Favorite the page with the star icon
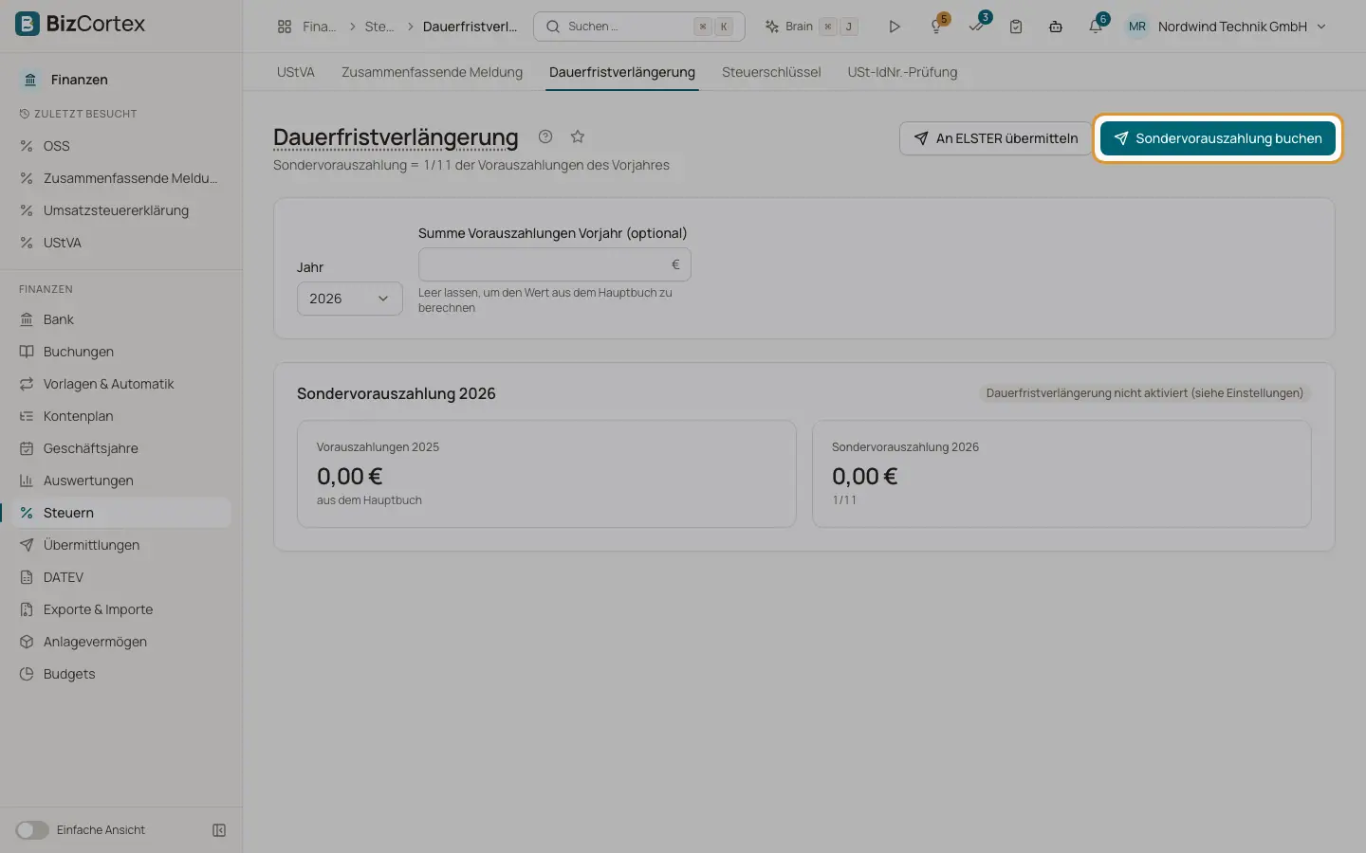The width and height of the screenshot is (1366, 853). pyautogui.click(x=578, y=136)
